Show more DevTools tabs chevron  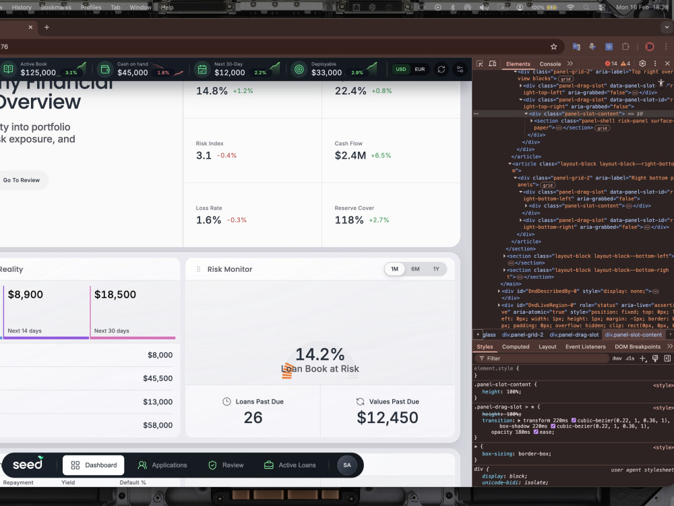(570, 63)
